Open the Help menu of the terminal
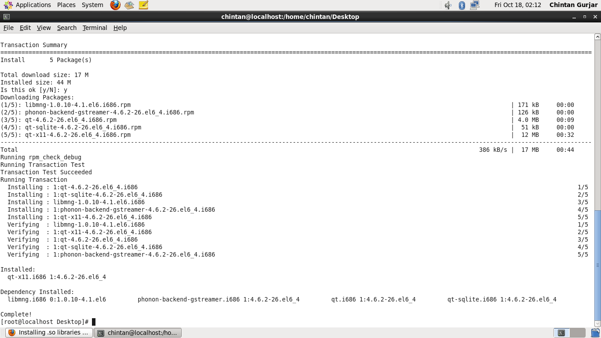 [x=120, y=28]
